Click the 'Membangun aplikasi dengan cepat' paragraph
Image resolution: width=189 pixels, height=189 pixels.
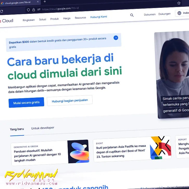click(64, 87)
